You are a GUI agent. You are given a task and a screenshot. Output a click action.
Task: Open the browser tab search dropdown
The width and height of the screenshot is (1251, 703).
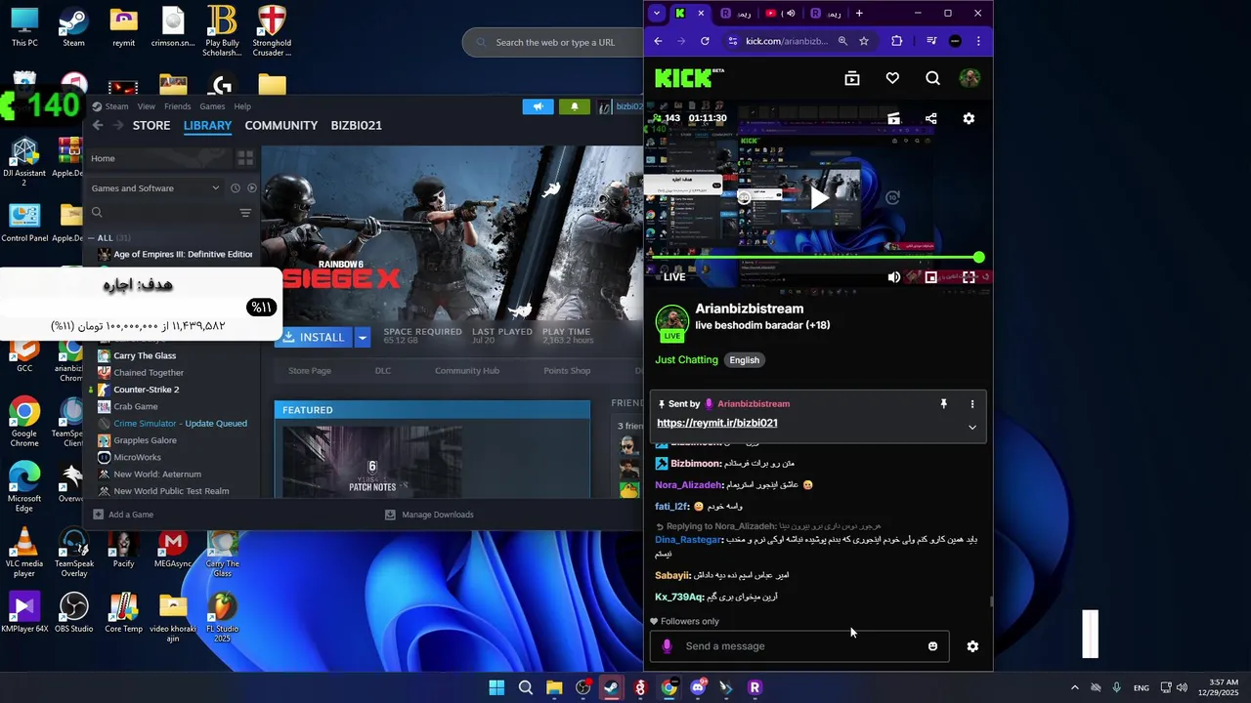656,14
